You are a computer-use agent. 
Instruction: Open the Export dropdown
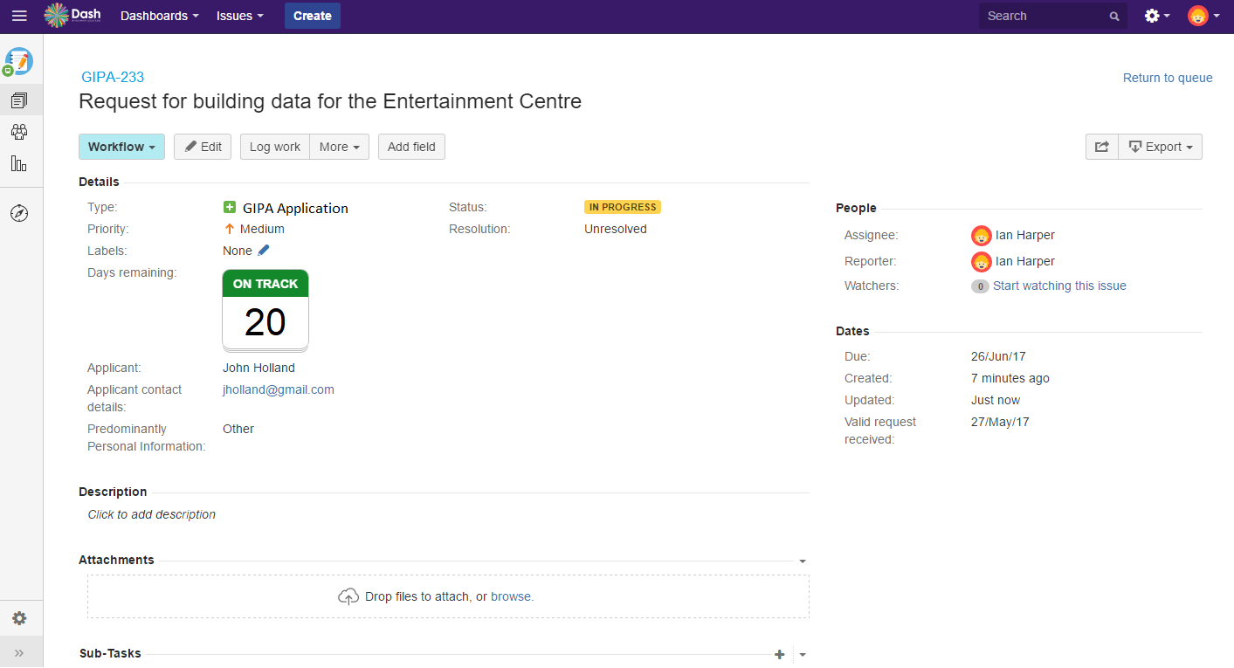click(x=1160, y=147)
